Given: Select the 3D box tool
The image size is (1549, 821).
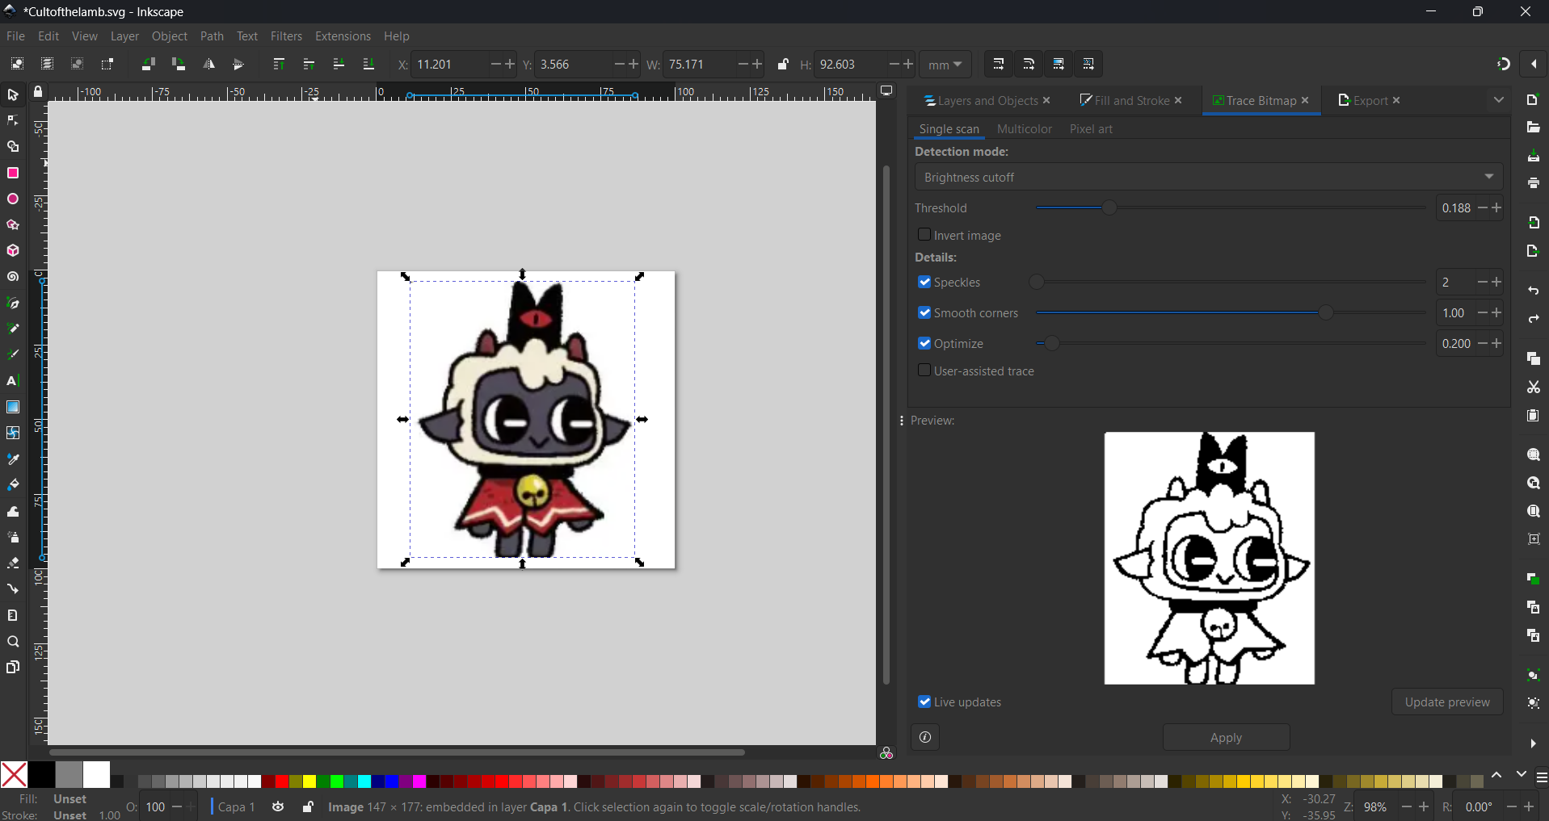Looking at the screenshot, I should [13, 251].
